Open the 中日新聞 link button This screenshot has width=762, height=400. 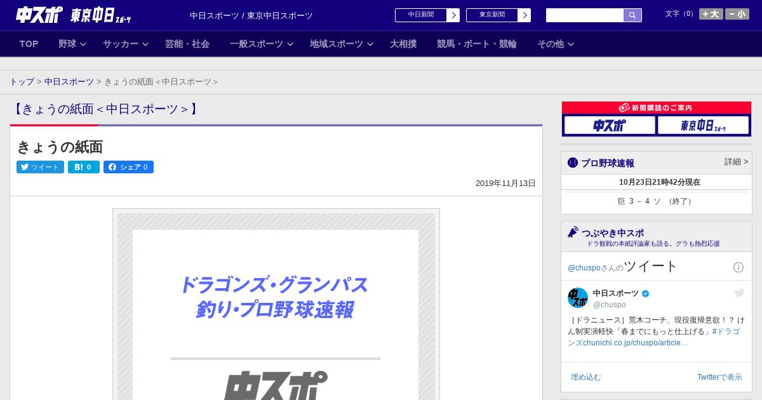pyautogui.click(x=421, y=15)
